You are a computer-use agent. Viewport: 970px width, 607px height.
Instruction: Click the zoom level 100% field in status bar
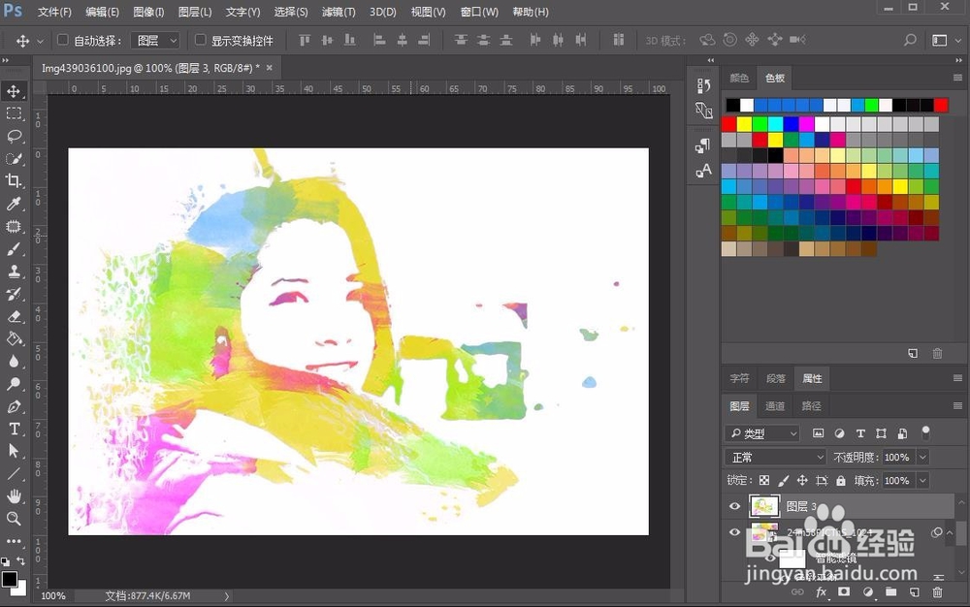click(x=53, y=596)
